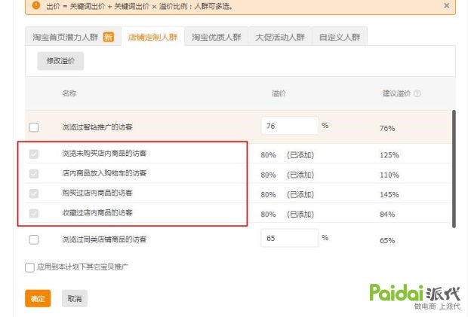The width and height of the screenshot is (468, 317).
Task: Click the 125% suggested premium value
Action: coord(389,155)
